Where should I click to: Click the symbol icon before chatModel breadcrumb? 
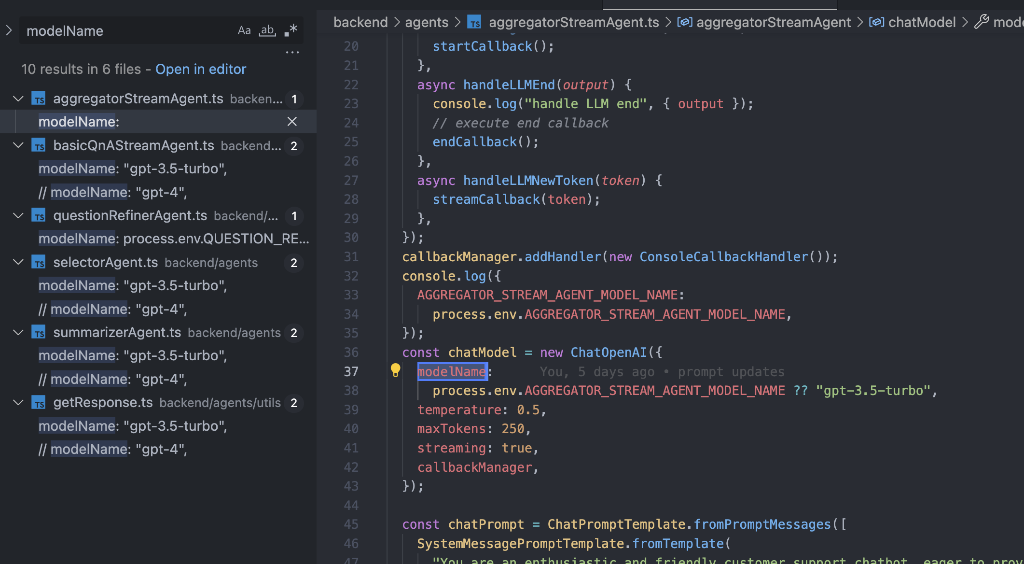click(877, 22)
